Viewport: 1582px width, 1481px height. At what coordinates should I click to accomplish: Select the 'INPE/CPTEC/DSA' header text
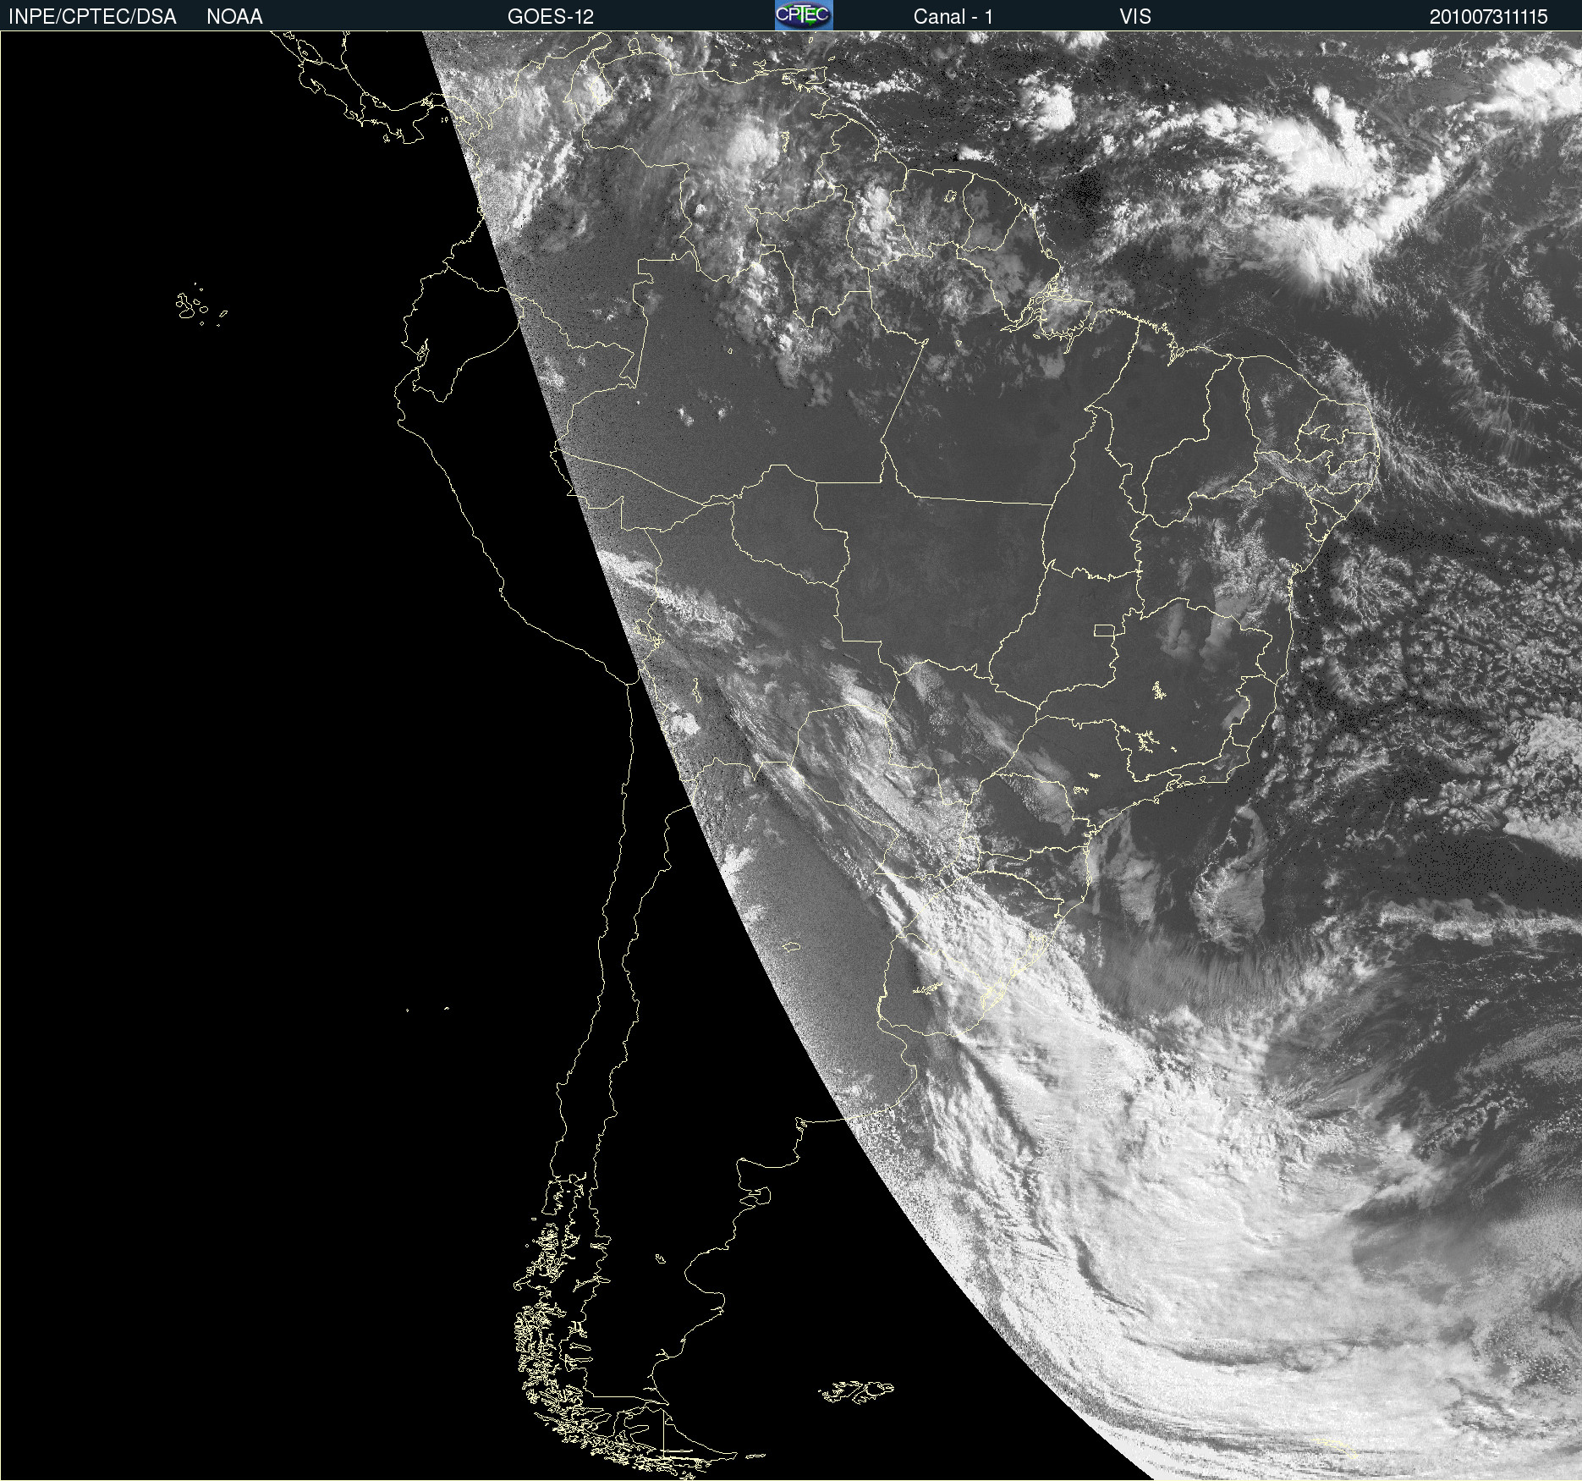click(x=92, y=17)
